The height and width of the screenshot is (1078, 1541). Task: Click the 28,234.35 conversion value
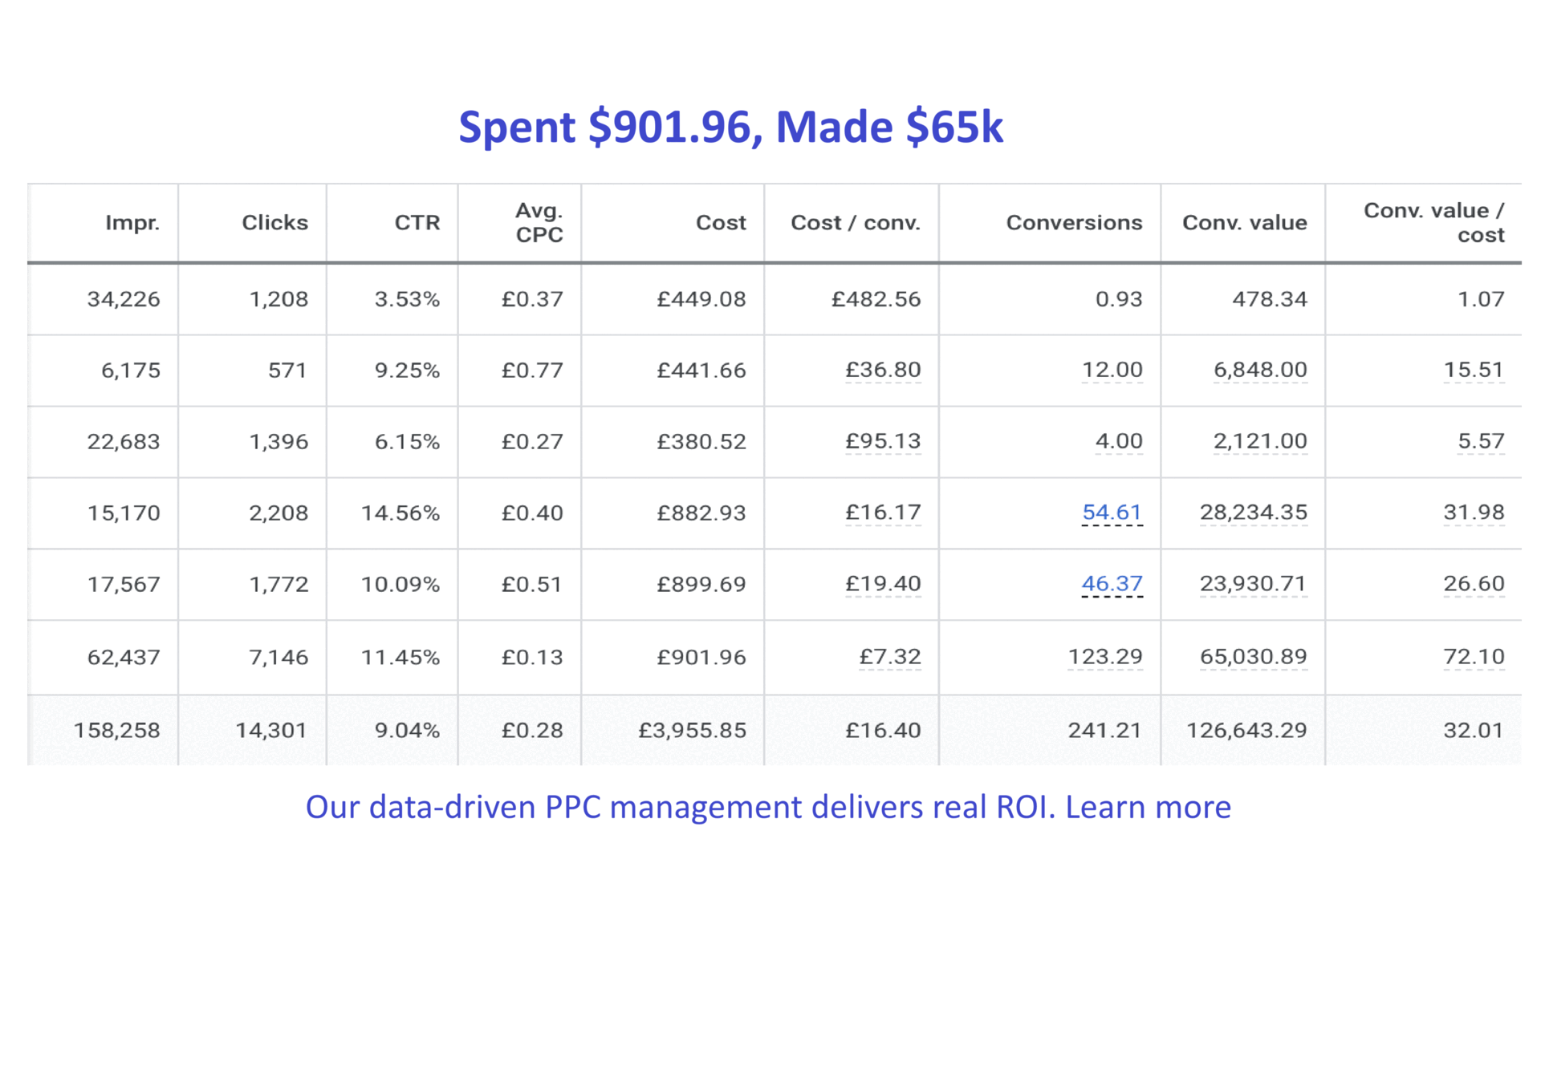(1253, 512)
